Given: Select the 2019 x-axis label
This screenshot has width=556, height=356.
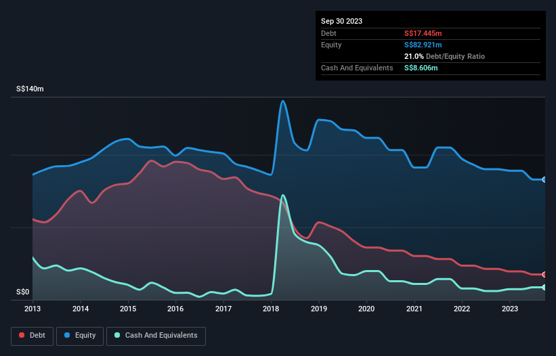Looking at the screenshot, I should [319, 309].
